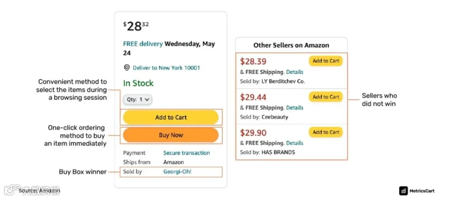Open the Secure transaction link
The image size is (455, 199).
pyautogui.click(x=186, y=153)
